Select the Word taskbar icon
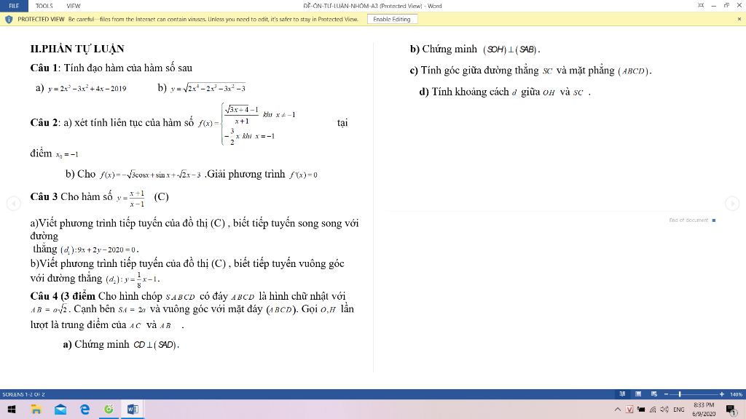Image resolution: width=746 pixels, height=419 pixels. 133,409
